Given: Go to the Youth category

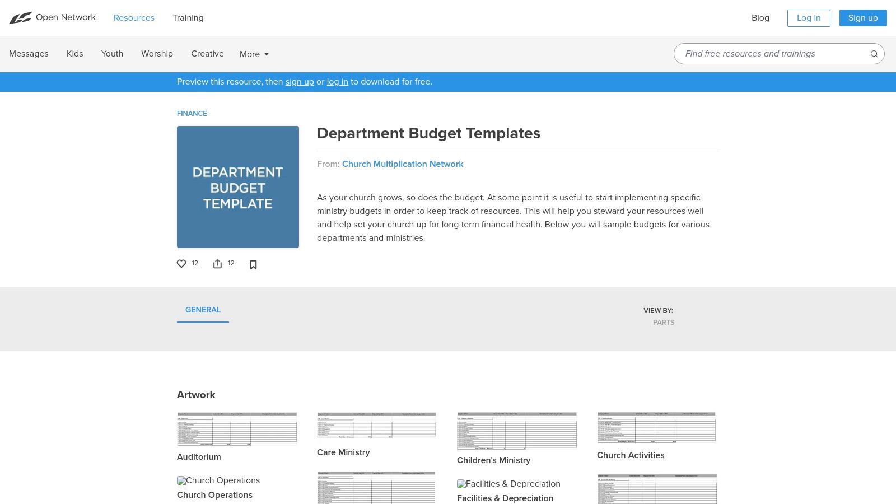Looking at the screenshot, I should [x=112, y=54].
